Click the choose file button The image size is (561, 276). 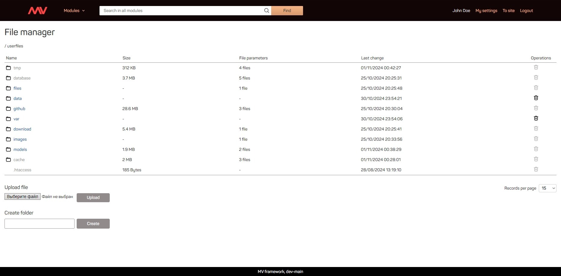pyautogui.click(x=23, y=196)
